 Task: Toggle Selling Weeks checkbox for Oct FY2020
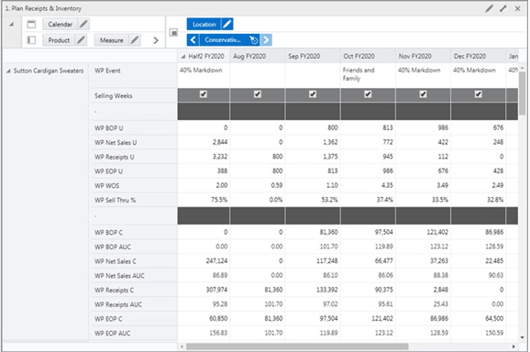(x=368, y=94)
